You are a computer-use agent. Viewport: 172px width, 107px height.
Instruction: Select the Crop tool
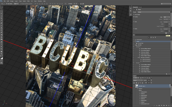1,18
